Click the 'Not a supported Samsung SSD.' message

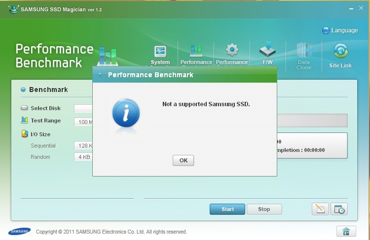(x=206, y=104)
